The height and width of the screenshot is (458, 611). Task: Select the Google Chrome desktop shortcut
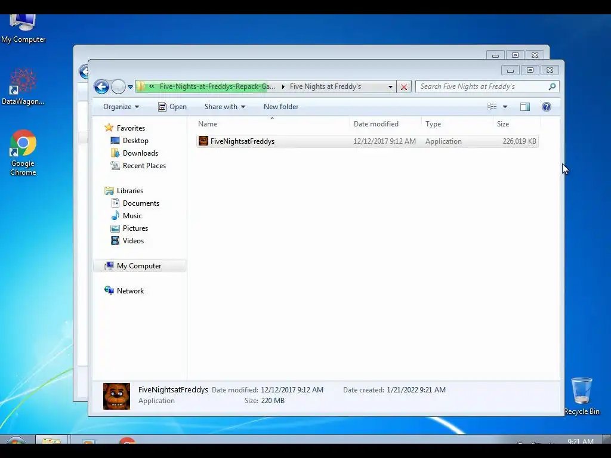tap(23, 153)
